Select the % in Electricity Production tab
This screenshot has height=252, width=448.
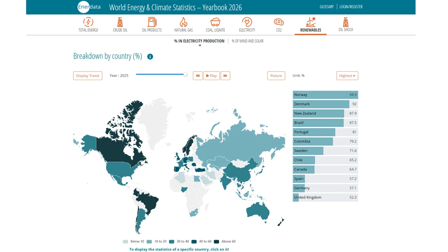[x=199, y=41]
